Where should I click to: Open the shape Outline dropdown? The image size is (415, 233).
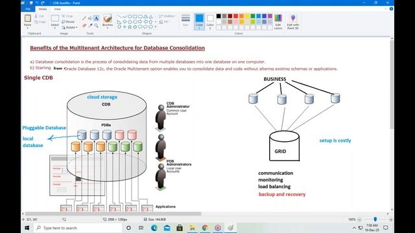[168, 16]
